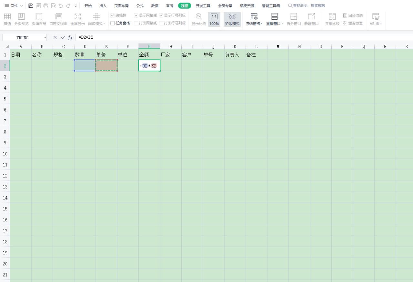
Task: Switch to 分页预览 page break preview
Action: (21, 19)
